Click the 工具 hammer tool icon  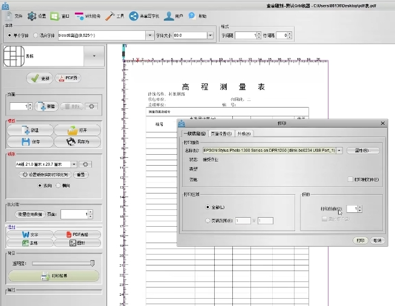click(x=111, y=16)
